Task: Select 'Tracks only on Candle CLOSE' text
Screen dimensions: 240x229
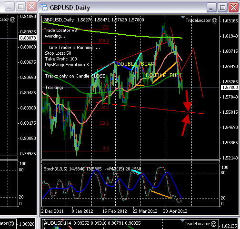Action: click(75, 76)
